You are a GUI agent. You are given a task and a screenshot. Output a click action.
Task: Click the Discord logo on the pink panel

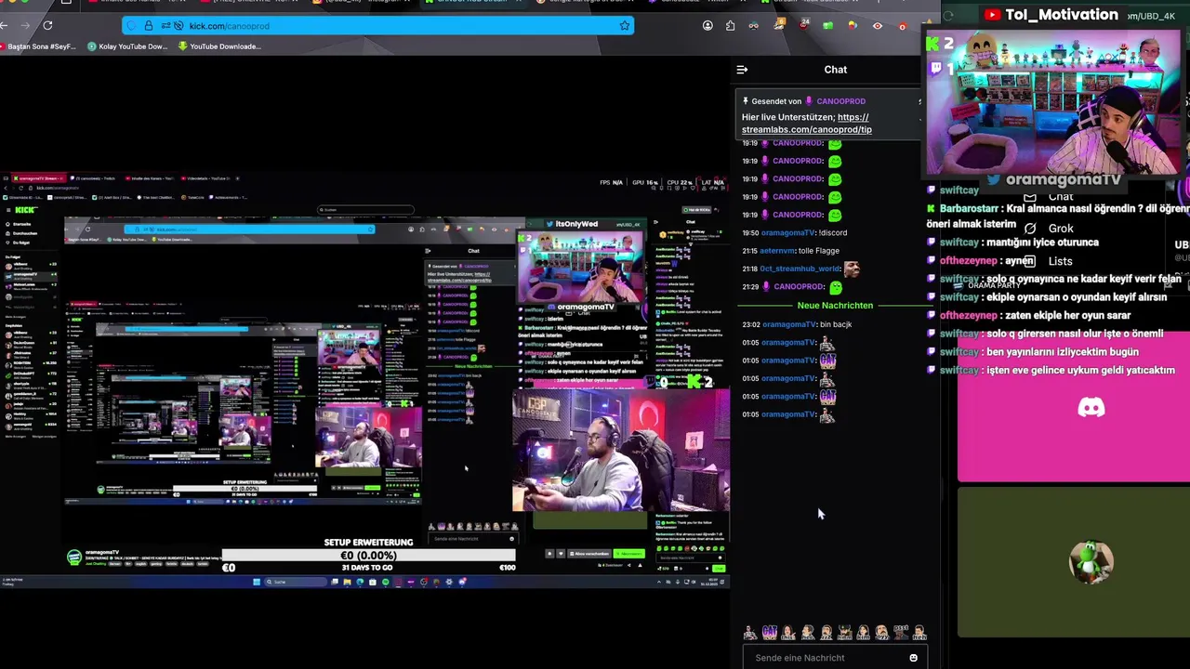[x=1091, y=407]
